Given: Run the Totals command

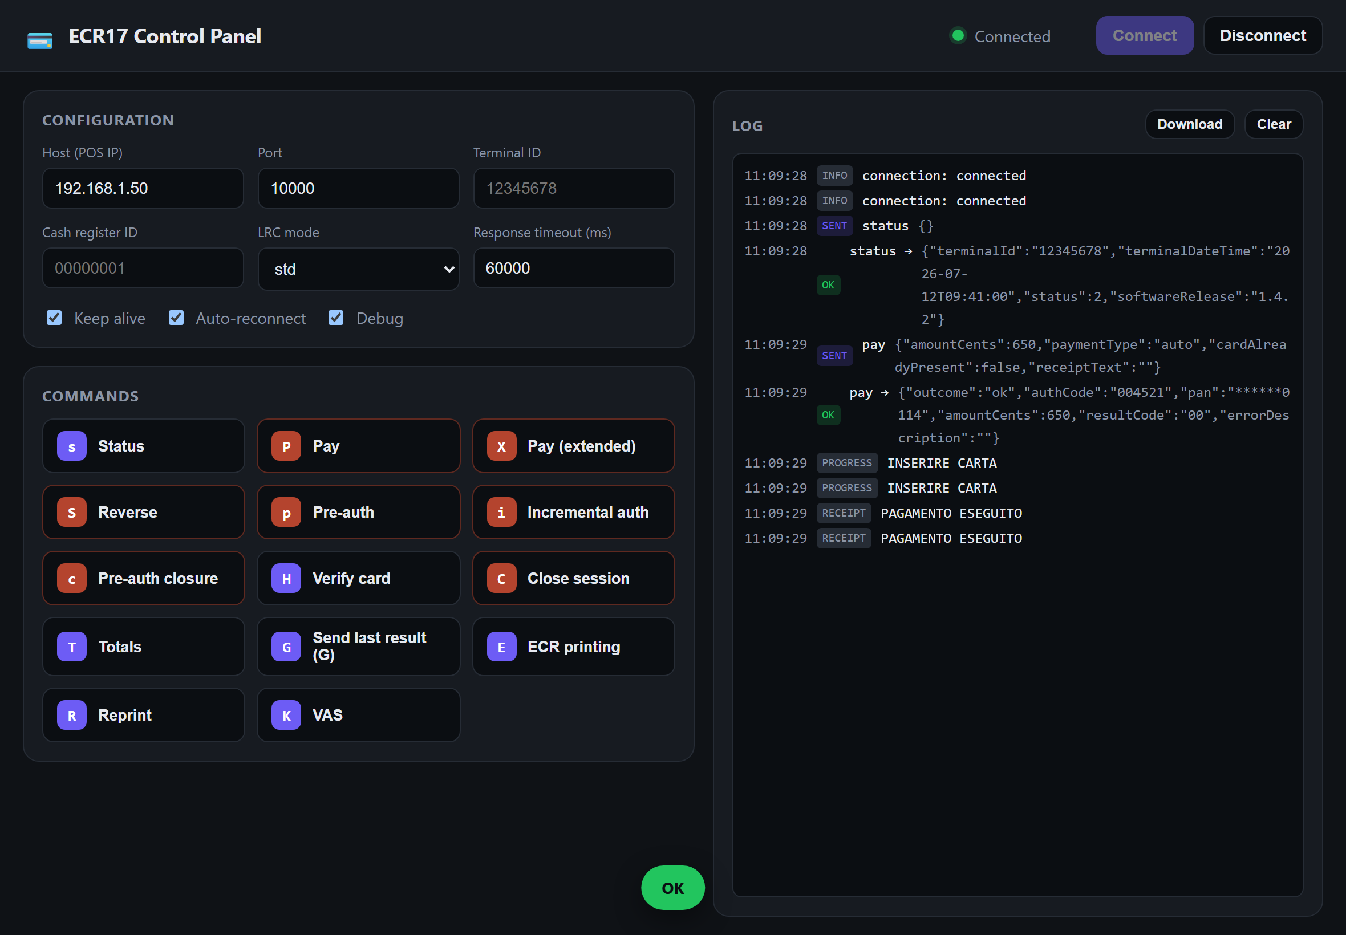Looking at the screenshot, I should coord(143,647).
